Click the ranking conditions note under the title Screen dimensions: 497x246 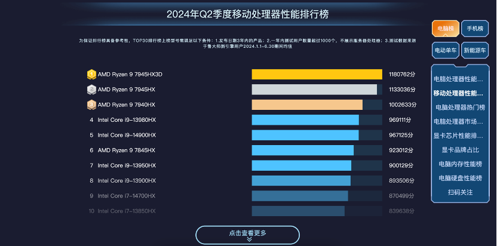pyautogui.click(x=247, y=44)
